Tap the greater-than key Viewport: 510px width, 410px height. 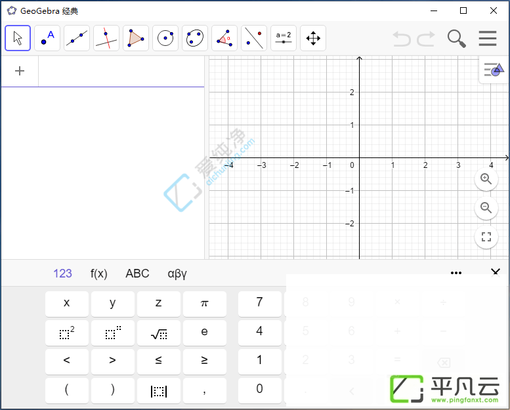pyautogui.click(x=112, y=361)
